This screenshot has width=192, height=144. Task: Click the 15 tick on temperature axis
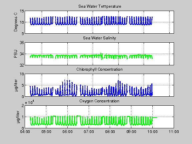coord(22,11)
